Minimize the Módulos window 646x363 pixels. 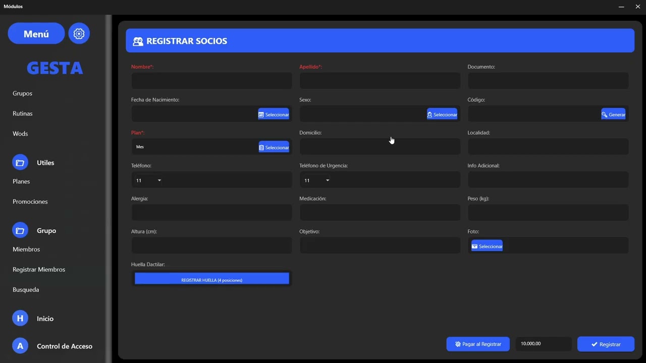tap(621, 7)
